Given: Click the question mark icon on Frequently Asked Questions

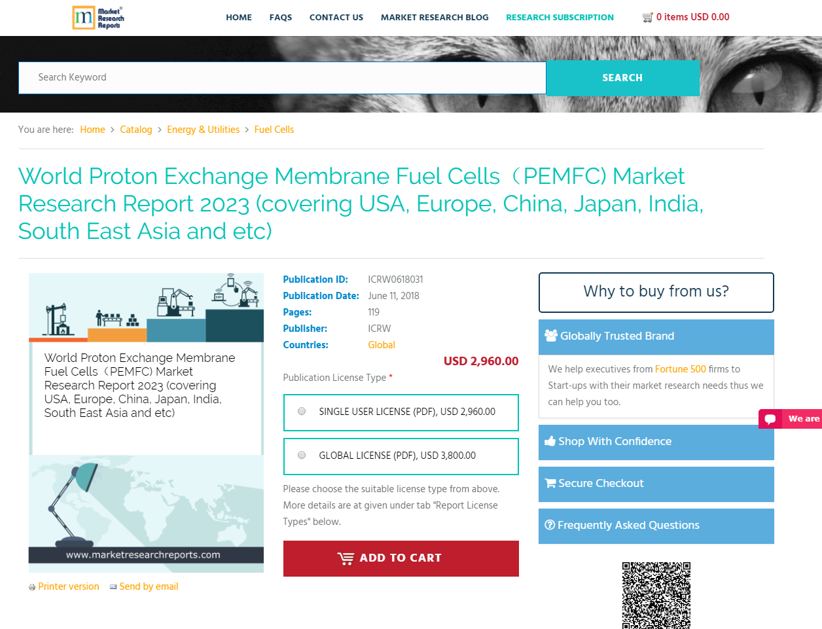Looking at the screenshot, I should (550, 525).
